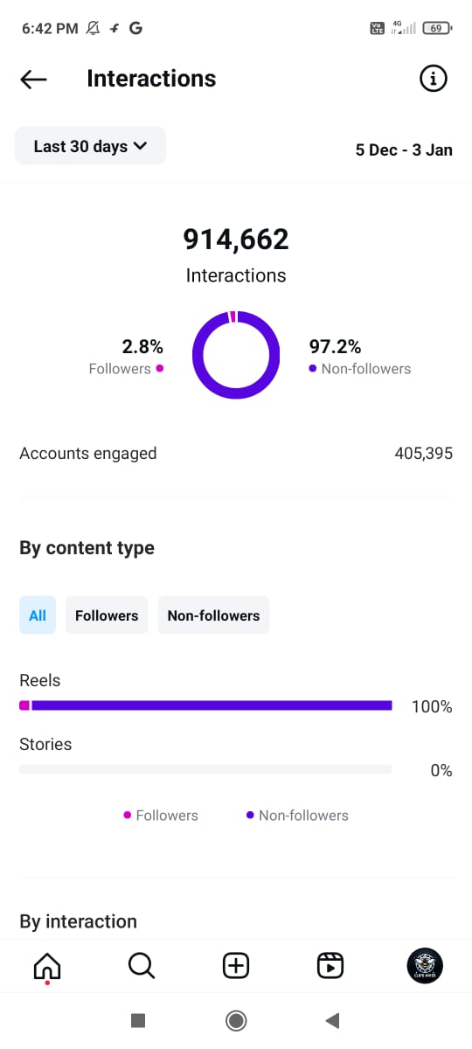Open the Accounts engaged row
The height and width of the screenshot is (1049, 472).
tap(236, 454)
